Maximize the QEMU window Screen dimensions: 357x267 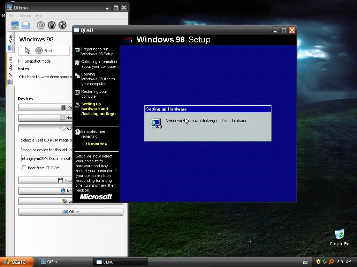point(284,30)
